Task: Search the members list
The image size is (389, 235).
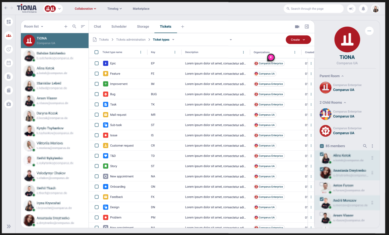Action: tap(365, 146)
